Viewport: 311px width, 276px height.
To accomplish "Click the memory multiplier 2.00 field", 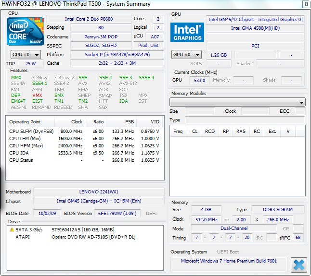I will click(x=241, y=220).
